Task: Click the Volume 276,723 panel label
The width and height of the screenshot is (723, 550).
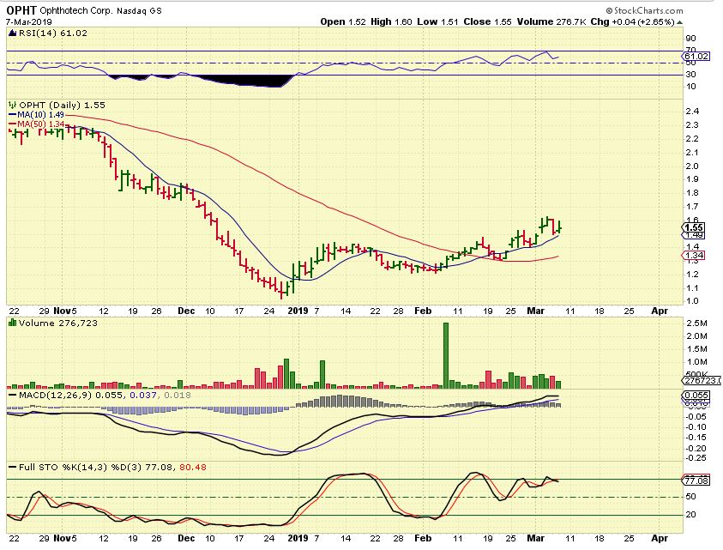Action: coord(58,323)
